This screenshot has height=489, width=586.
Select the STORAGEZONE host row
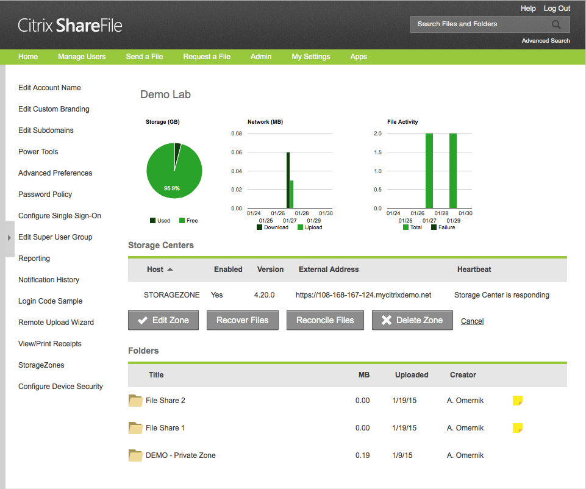coord(347,295)
